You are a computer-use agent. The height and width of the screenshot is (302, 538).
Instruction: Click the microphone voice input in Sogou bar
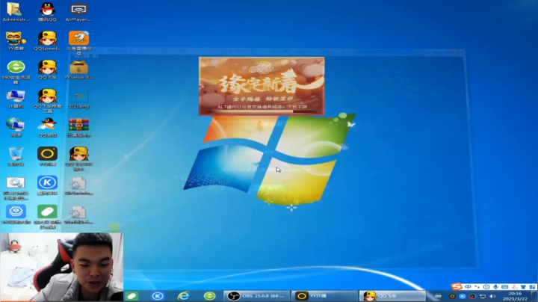496,287
